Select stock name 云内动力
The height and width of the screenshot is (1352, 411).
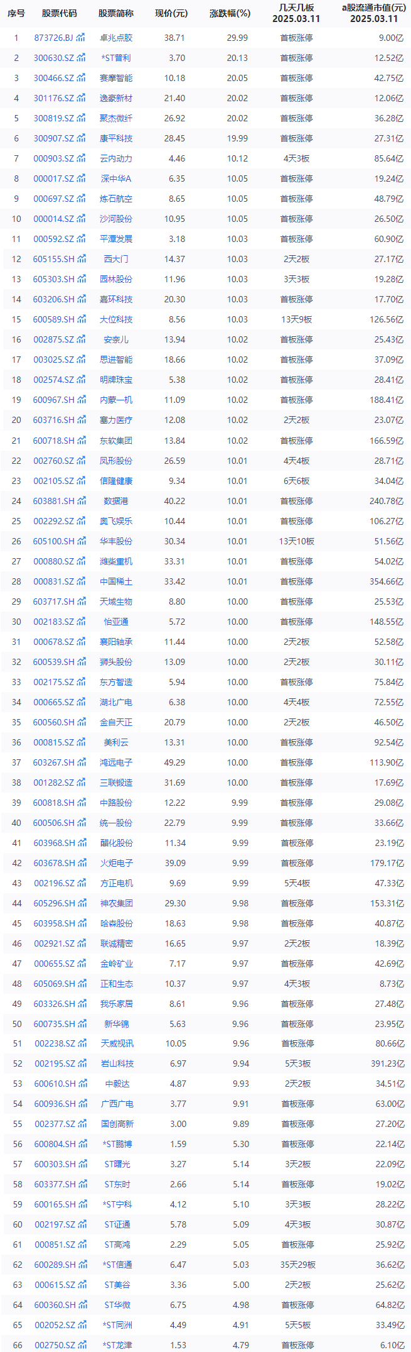pyautogui.click(x=116, y=158)
